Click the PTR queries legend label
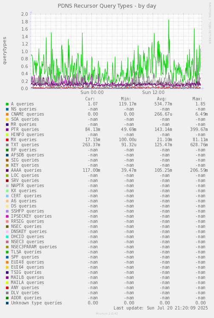This screenshot has height=318, width=214. click(25, 130)
